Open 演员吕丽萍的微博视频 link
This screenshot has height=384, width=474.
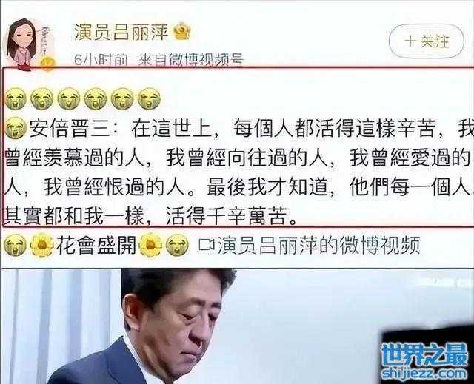coord(319,244)
